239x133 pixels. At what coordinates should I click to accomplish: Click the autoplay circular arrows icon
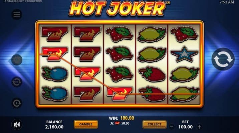coord(17,82)
